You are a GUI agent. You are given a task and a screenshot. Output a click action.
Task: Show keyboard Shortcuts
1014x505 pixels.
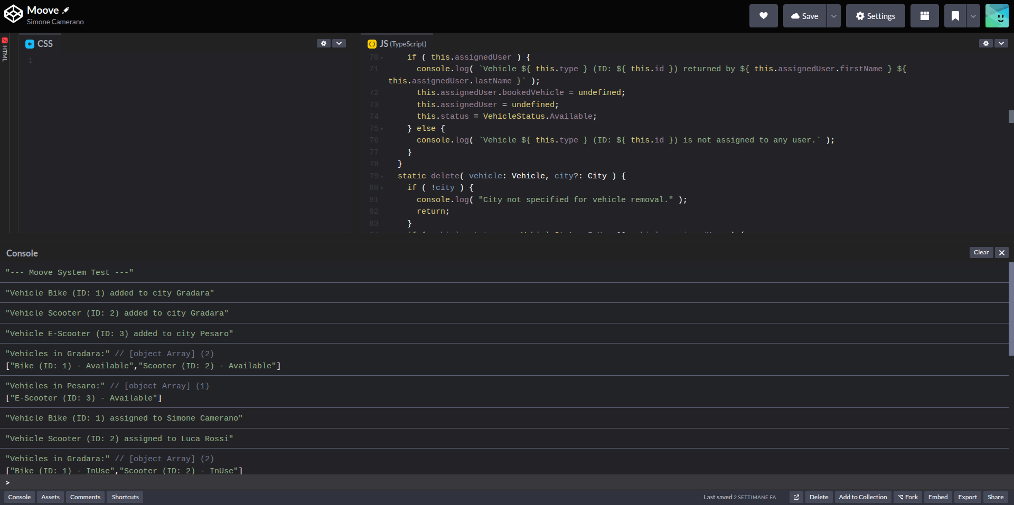pyautogui.click(x=125, y=497)
